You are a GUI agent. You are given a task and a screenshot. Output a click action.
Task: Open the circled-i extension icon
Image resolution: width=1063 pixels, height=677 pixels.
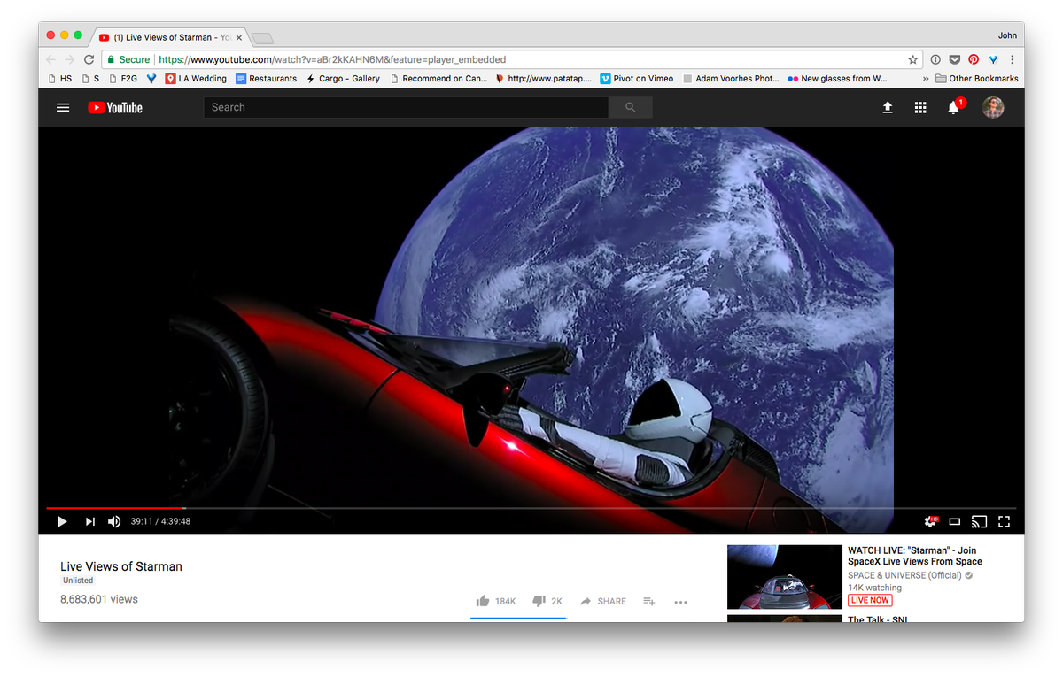coord(935,59)
